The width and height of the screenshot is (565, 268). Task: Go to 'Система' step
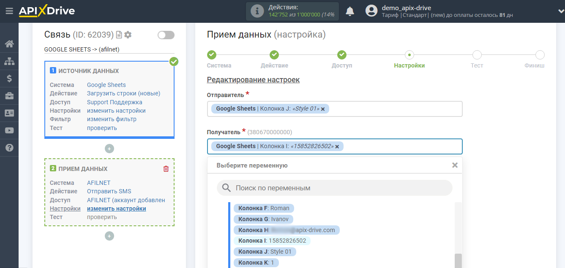212,54
